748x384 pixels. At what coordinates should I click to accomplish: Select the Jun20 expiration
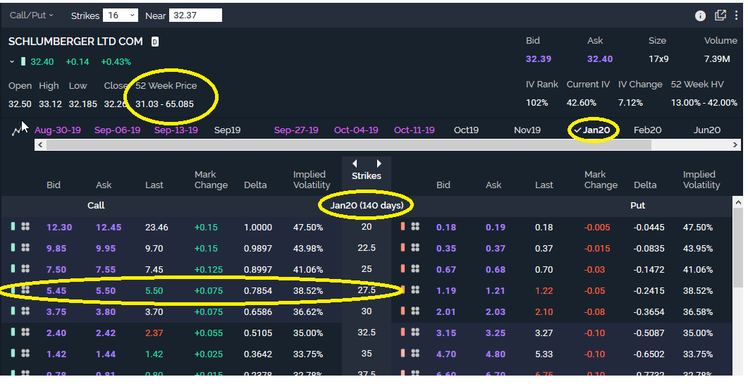pyautogui.click(x=707, y=130)
